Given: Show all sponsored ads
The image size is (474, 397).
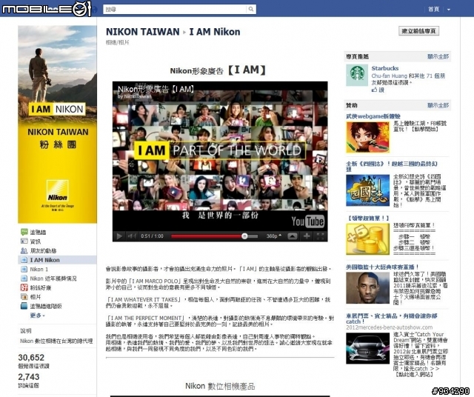Looking at the screenshot, I should pos(438,105).
